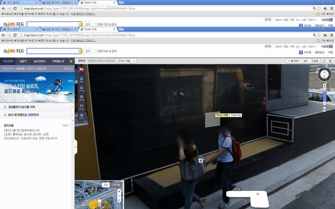Click the store marker icon on the street image
Image resolution: width=335 pixels, height=209 pixels.
(x=201, y=161)
